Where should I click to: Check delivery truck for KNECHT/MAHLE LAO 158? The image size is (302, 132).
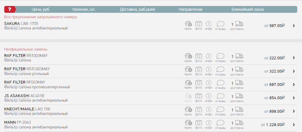pos(239,110)
